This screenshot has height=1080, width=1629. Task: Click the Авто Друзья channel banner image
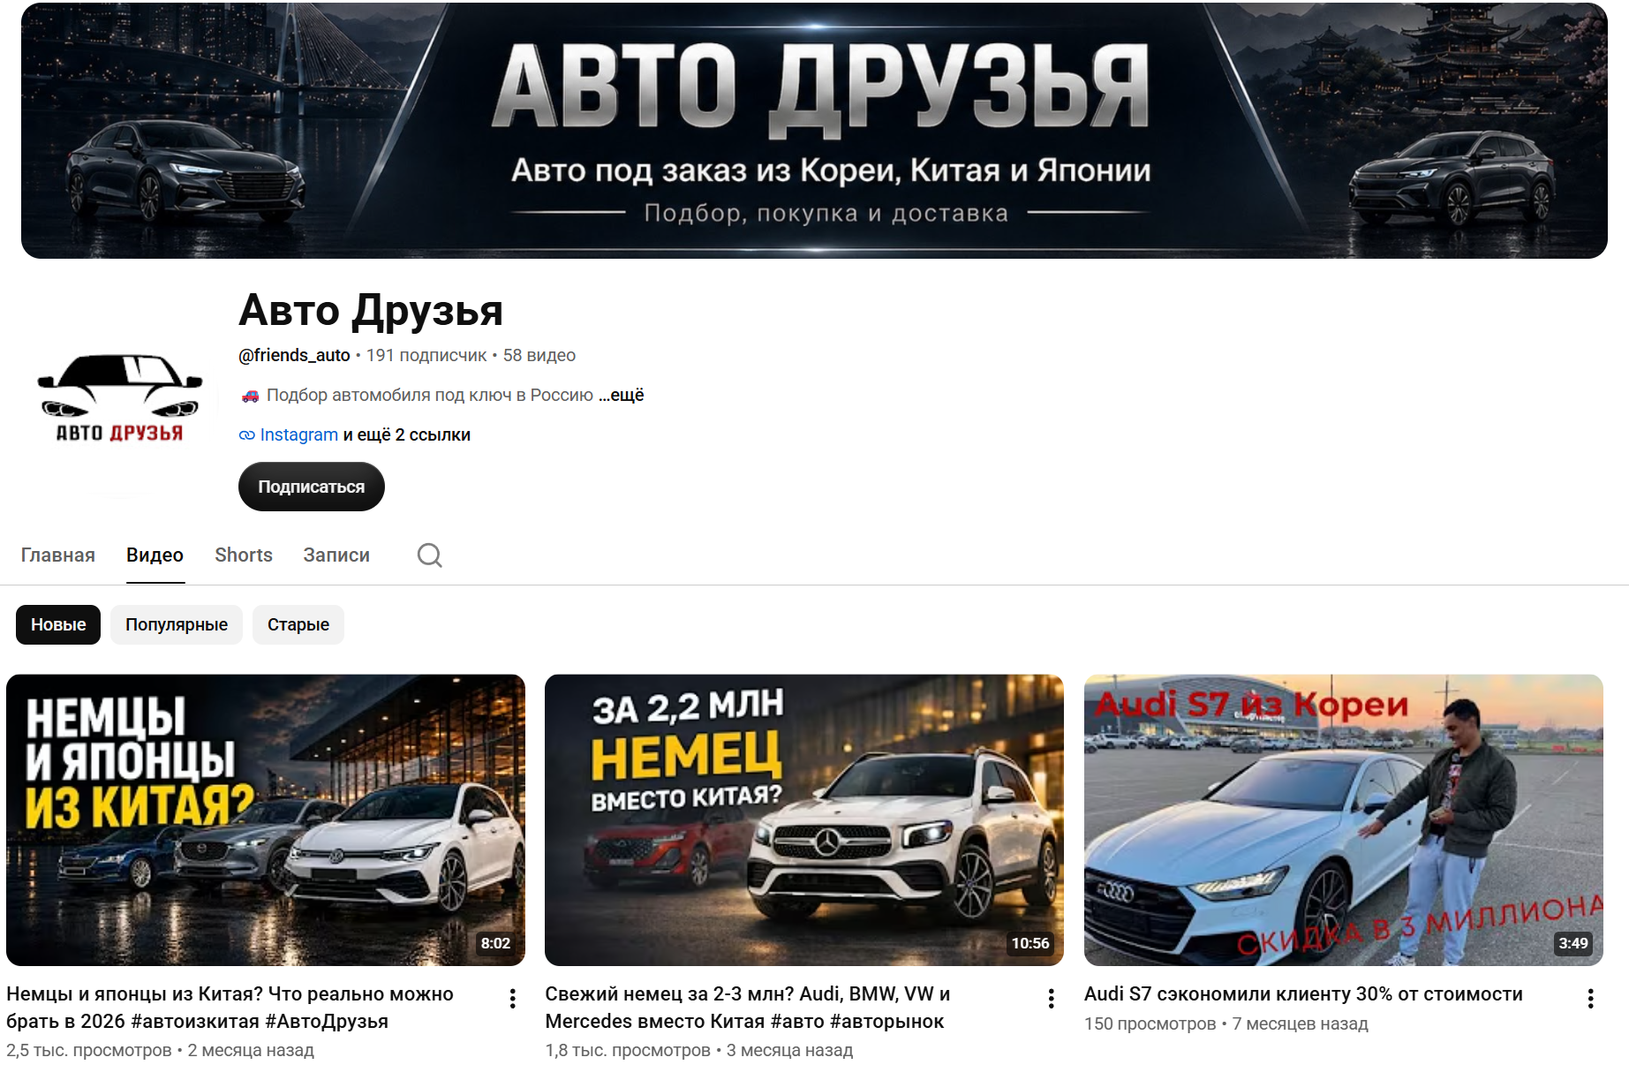[x=814, y=131]
